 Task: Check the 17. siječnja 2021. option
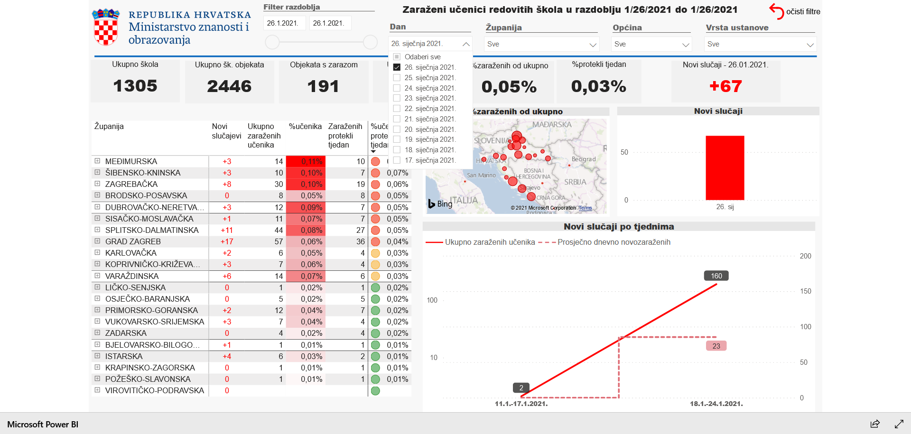click(397, 160)
